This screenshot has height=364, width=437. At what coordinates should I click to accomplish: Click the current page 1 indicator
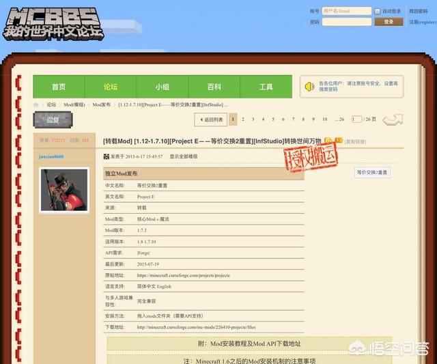point(233,120)
